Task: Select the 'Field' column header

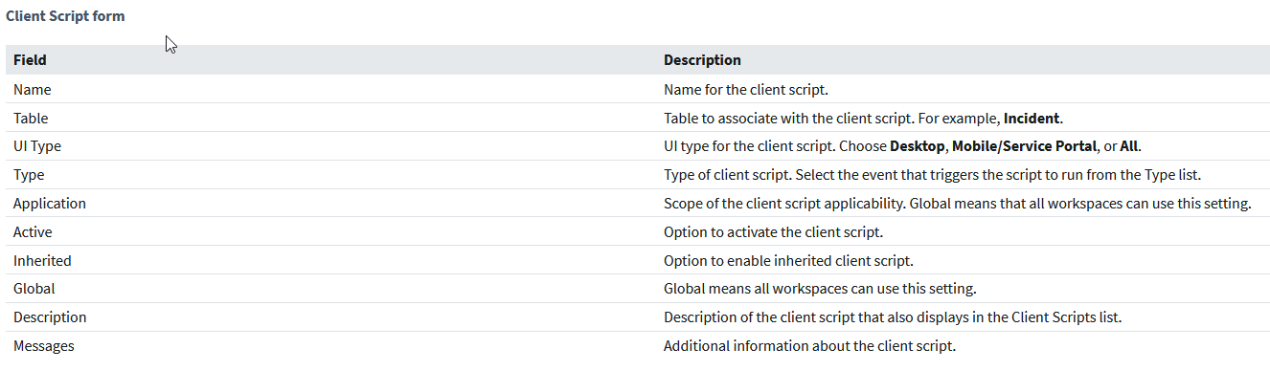Action: [30, 60]
